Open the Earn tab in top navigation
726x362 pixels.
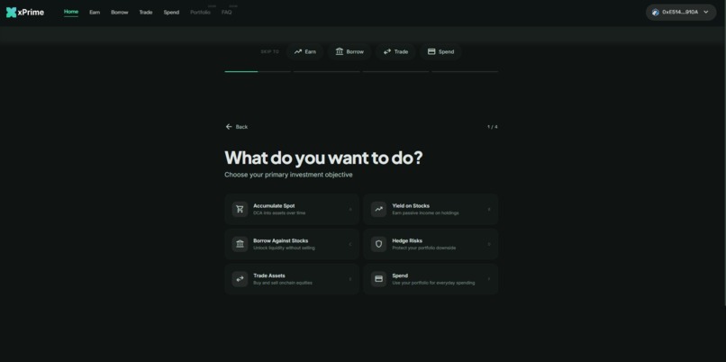[95, 13]
